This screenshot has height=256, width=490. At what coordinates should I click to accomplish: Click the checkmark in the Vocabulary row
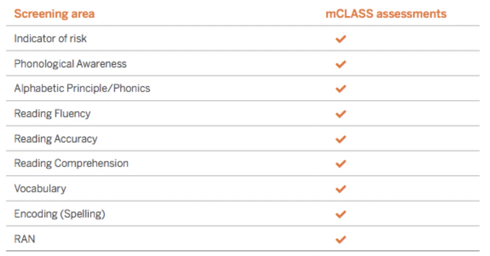(340, 189)
